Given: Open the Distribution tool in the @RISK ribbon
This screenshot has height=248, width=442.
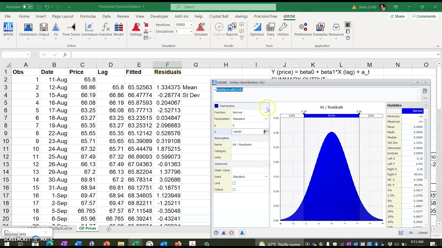Looking at the screenshot, I should tap(28, 30).
